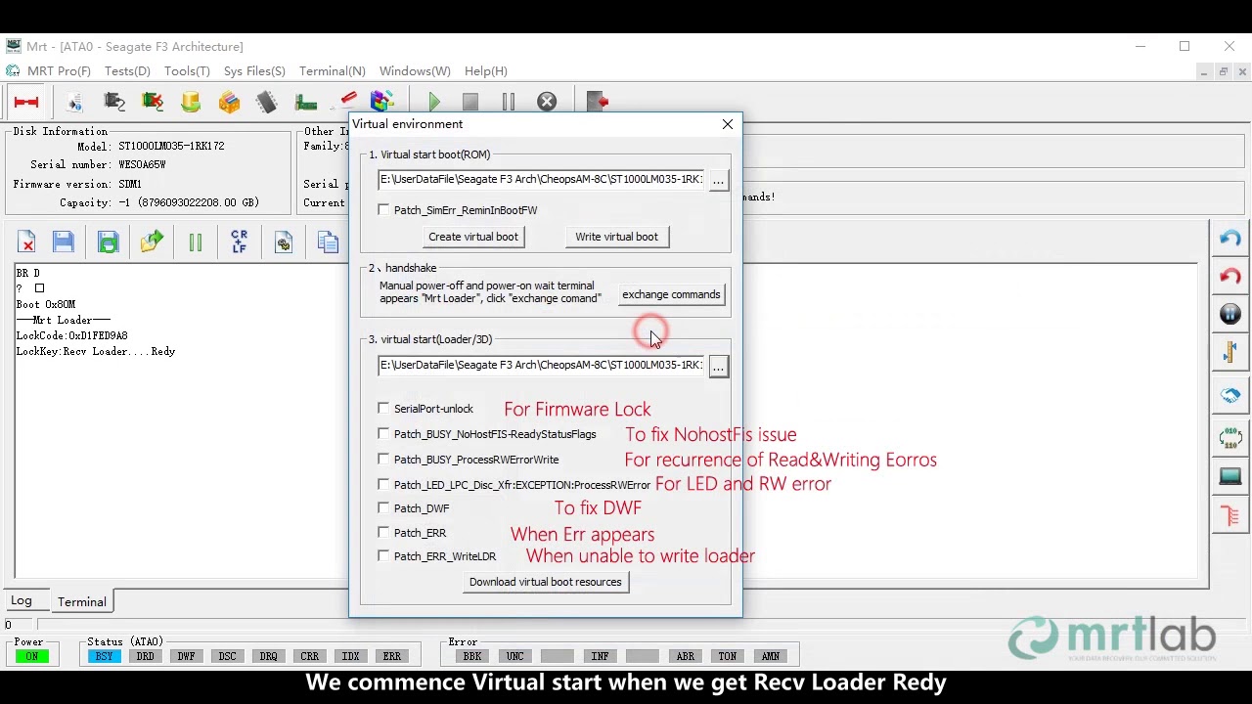The image size is (1252, 704).
Task: Click the laptop screen icon on right sidebar
Action: click(x=1230, y=476)
